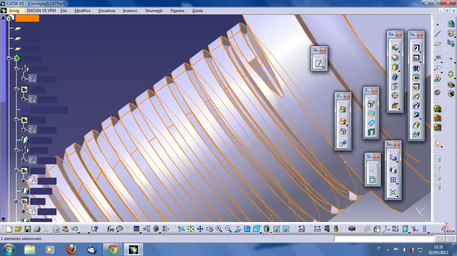The height and width of the screenshot is (256, 457).
Task: Open the Edge Fillet sub-tools dropdown arrow
Action: [x=399, y=52]
